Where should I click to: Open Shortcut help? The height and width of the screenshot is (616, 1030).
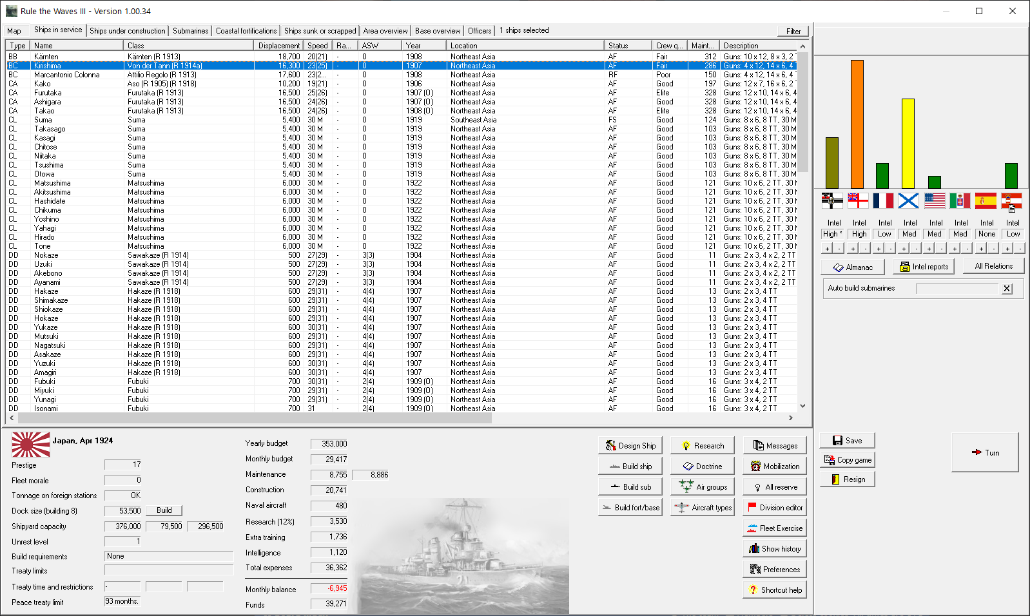775,590
